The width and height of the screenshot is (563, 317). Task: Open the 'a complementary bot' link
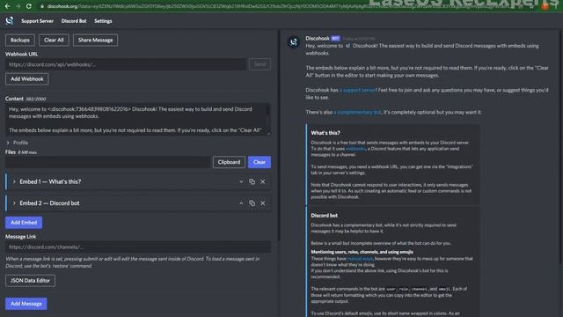pos(357,112)
